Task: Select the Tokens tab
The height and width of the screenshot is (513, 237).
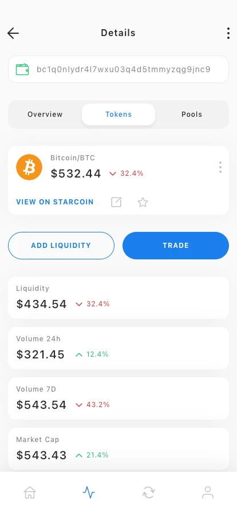Action: [x=118, y=115]
